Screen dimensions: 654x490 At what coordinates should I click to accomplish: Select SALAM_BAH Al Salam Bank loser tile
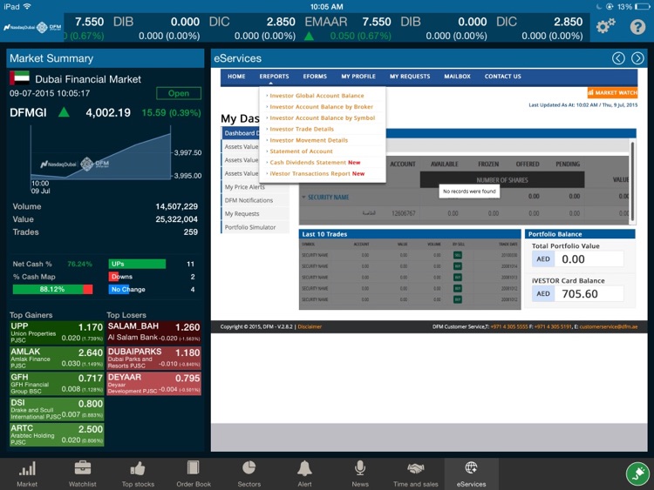click(153, 332)
